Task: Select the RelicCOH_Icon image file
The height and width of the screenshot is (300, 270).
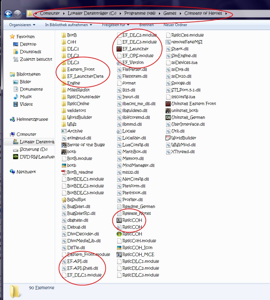Action: pyautogui.click(x=135, y=248)
